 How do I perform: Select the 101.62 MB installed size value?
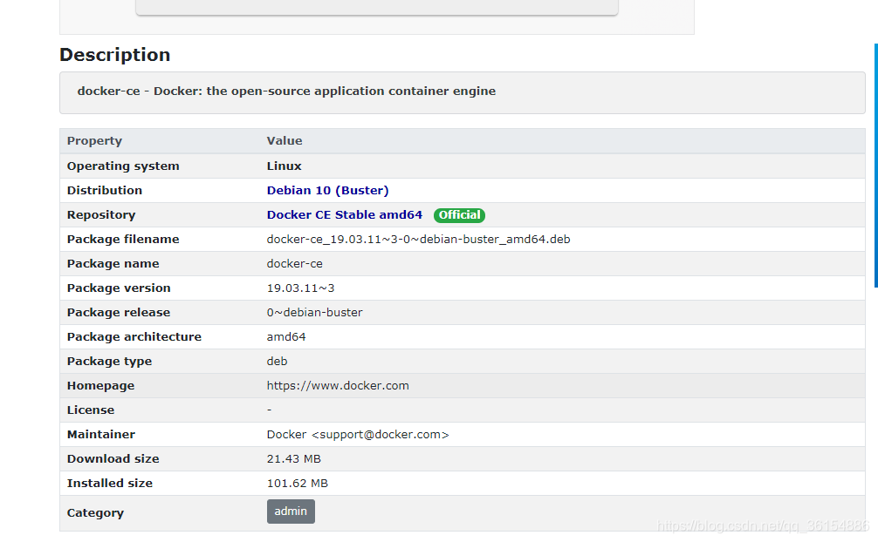click(x=298, y=484)
